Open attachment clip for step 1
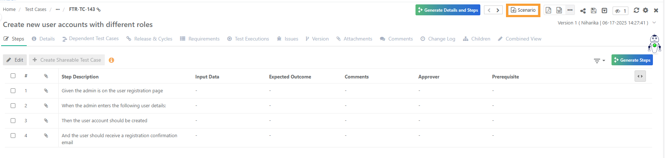Screen dimensions: 665x158 point(46,91)
